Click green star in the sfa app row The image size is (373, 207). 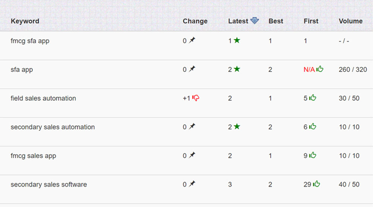[x=237, y=69]
